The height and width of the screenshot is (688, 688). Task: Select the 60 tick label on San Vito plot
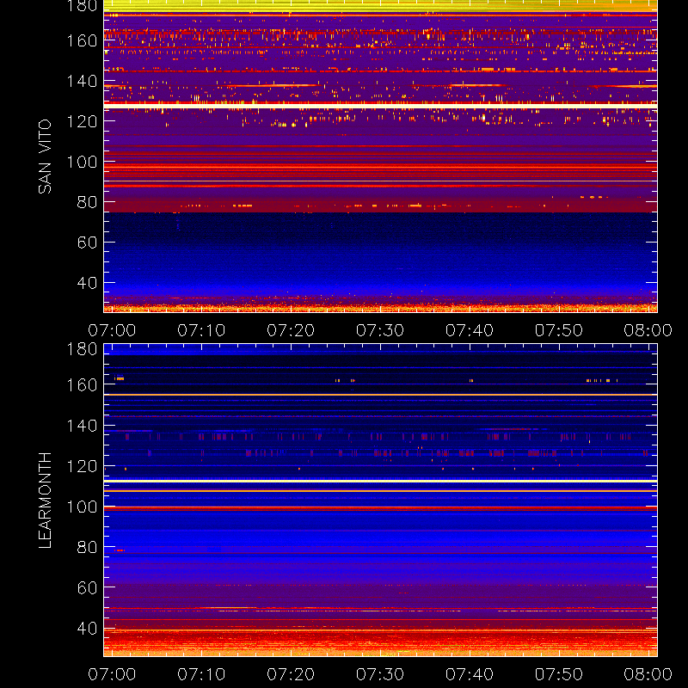tap(87, 243)
